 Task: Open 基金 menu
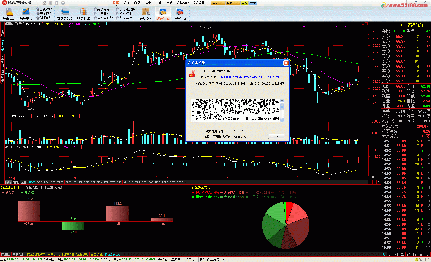(148, 3)
